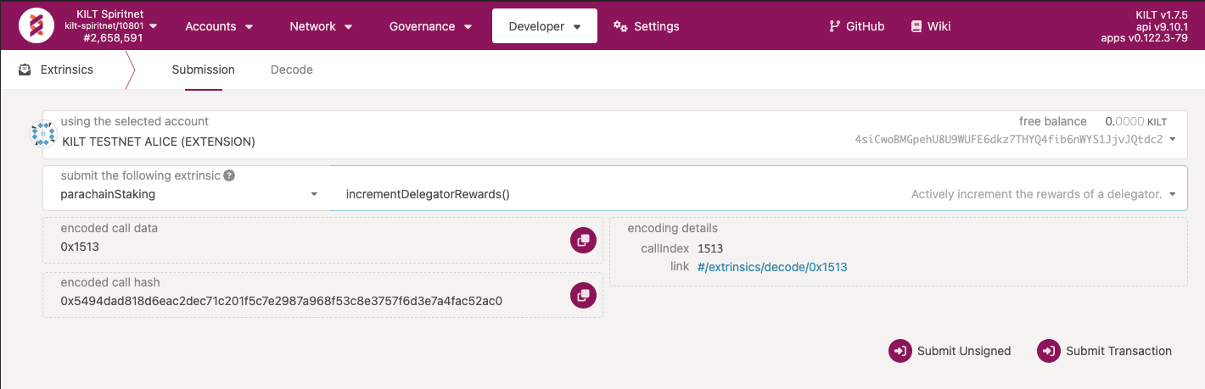This screenshot has height=389, width=1205.
Task: Click the KILT Spiritnet logo icon
Action: pyautogui.click(x=35, y=25)
